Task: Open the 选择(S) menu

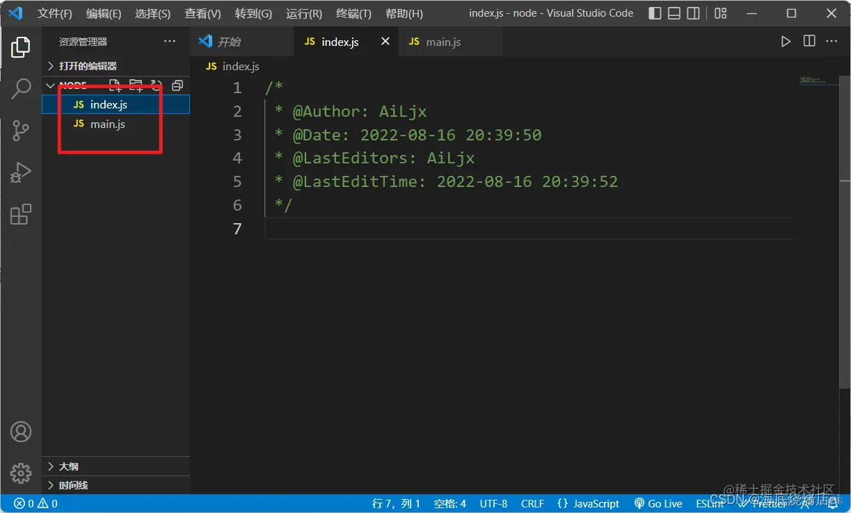Action: 152,13
